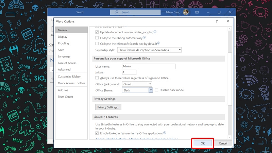Info icon next to Update document content while dragging
Screen dimensions: 272x153
[155, 32]
